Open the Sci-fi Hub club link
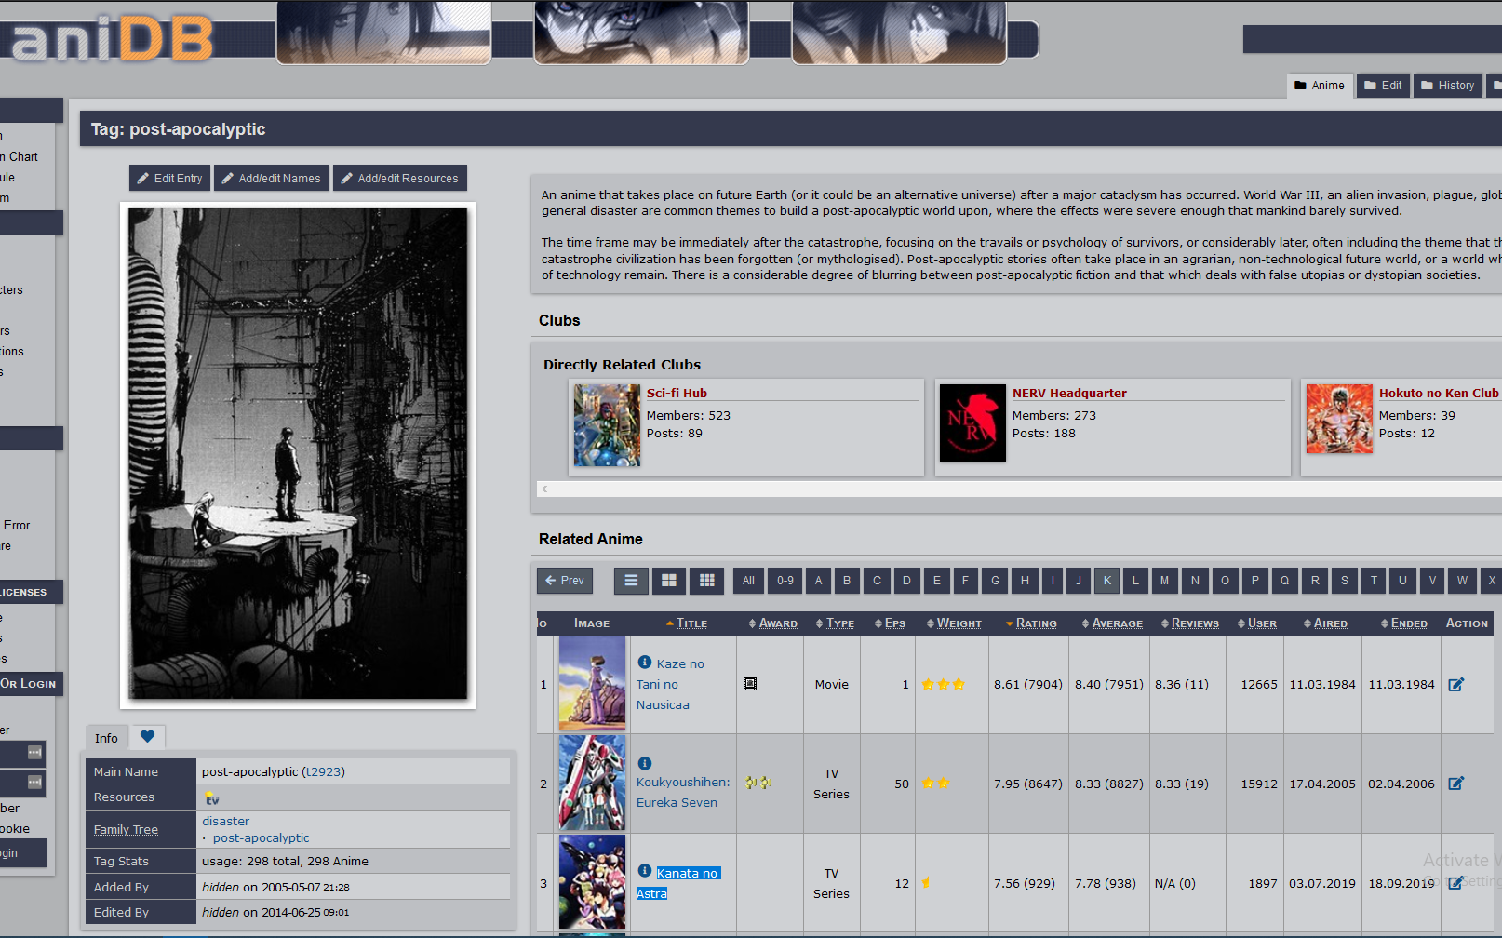This screenshot has width=1502, height=938. coord(677,393)
